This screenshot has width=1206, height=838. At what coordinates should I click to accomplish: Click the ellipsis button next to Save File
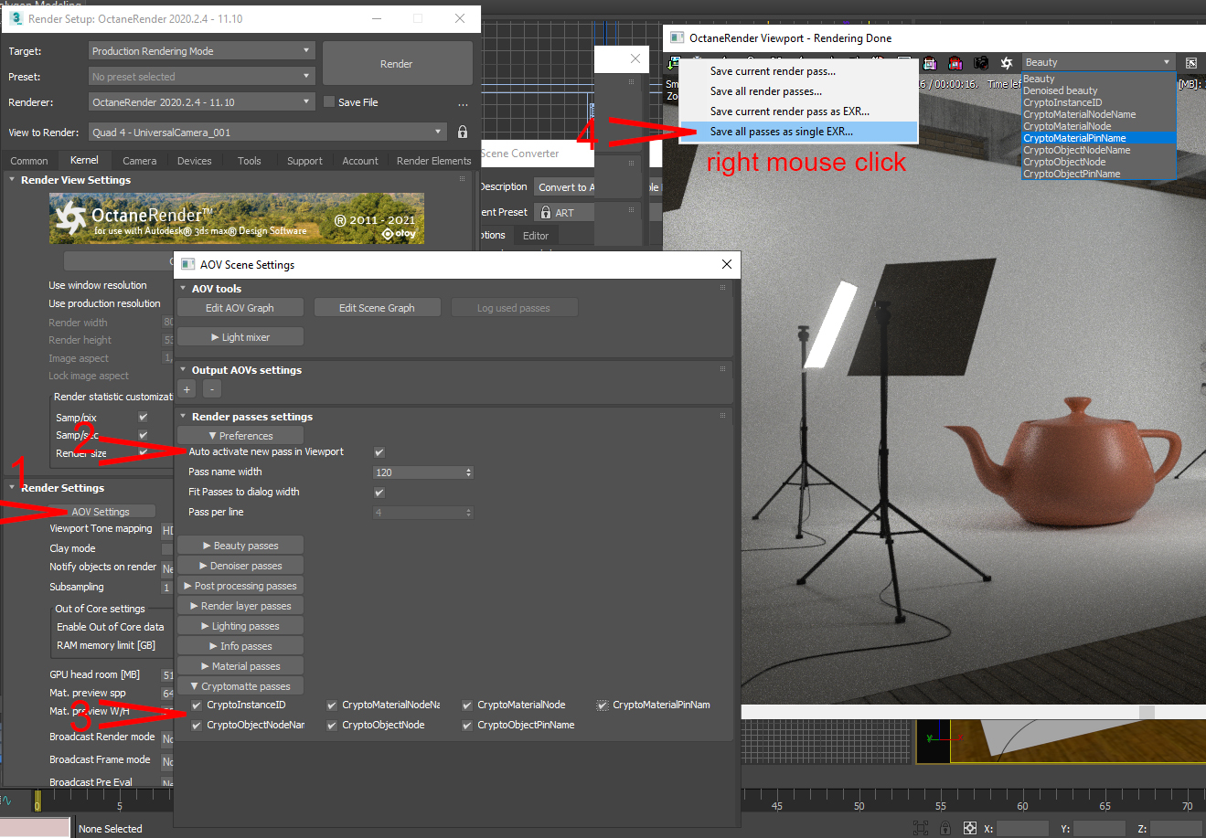point(463,103)
